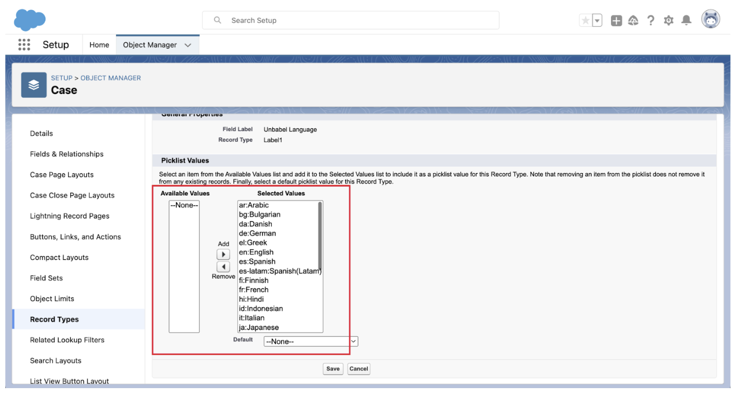Open Related Lookup Filters
Screen dimensions: 740x395
[67, 340]
